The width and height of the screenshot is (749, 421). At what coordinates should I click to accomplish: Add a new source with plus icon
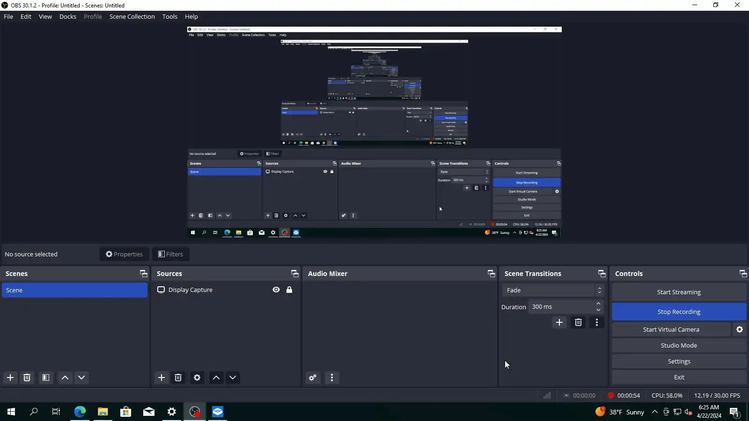click(x=162, y=377)
